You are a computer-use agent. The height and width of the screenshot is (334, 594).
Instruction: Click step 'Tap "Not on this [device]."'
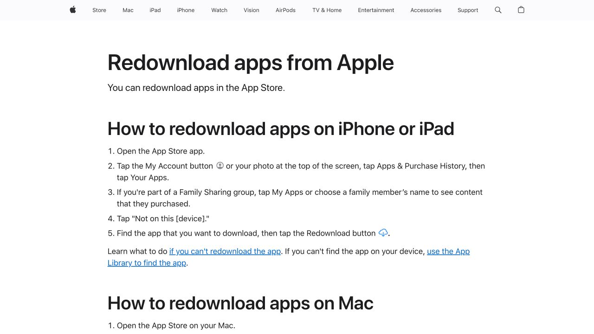click(163, 218)
